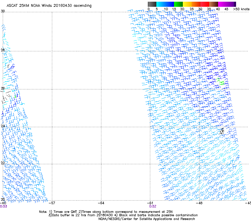
Task: Click the latitude label '22' on the left axis
Action: 3,163
